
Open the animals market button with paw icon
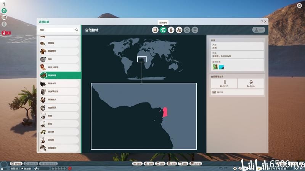(x=31, y=164)
